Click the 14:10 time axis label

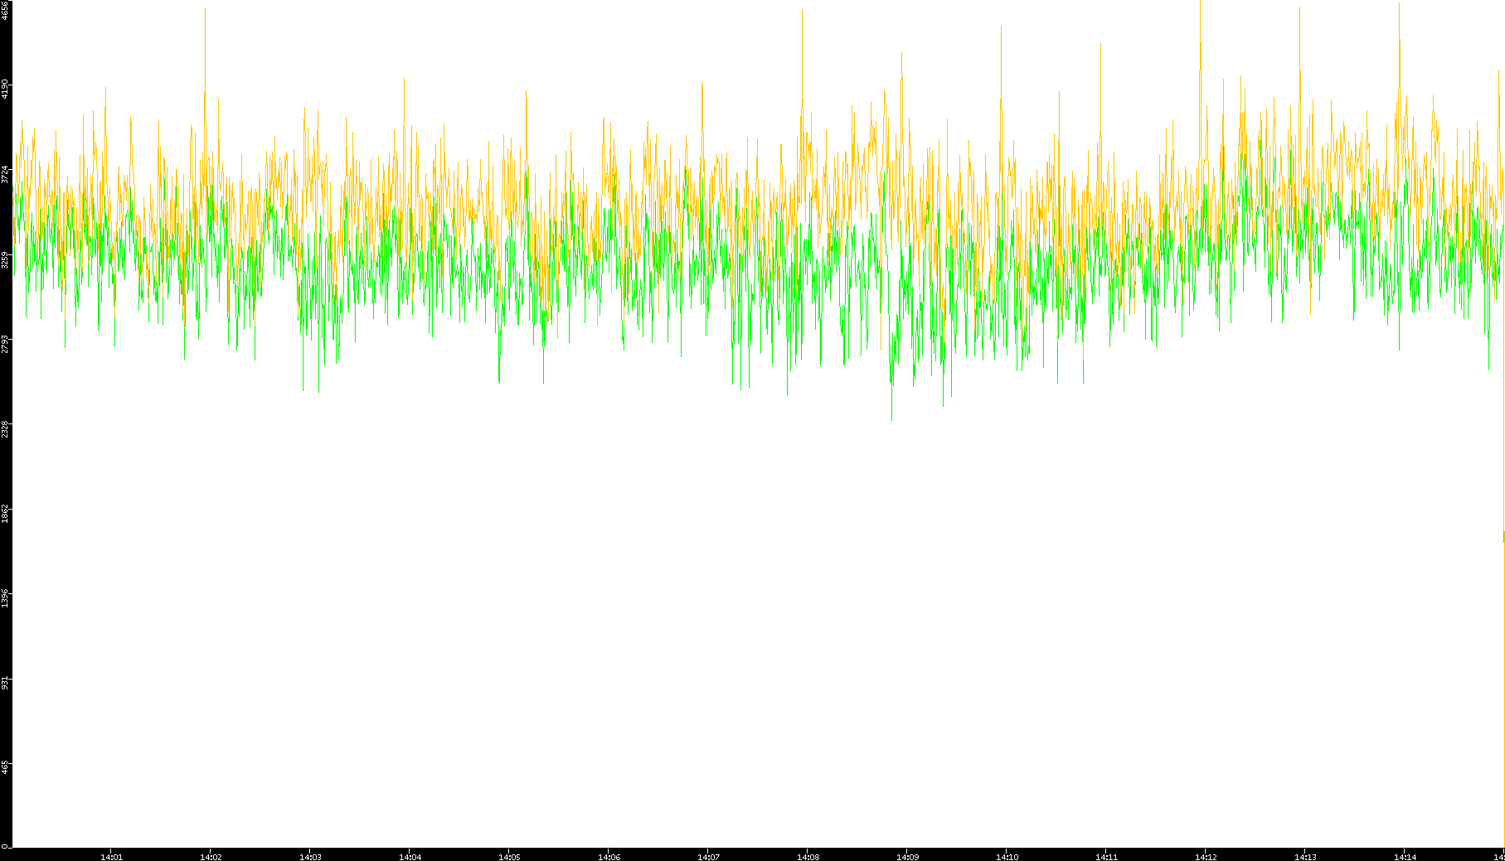pyautogui.click(x=1007, y=857)
